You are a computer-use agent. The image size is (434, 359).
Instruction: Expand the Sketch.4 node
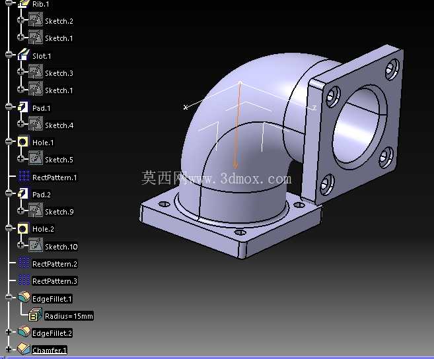[20, 123]
